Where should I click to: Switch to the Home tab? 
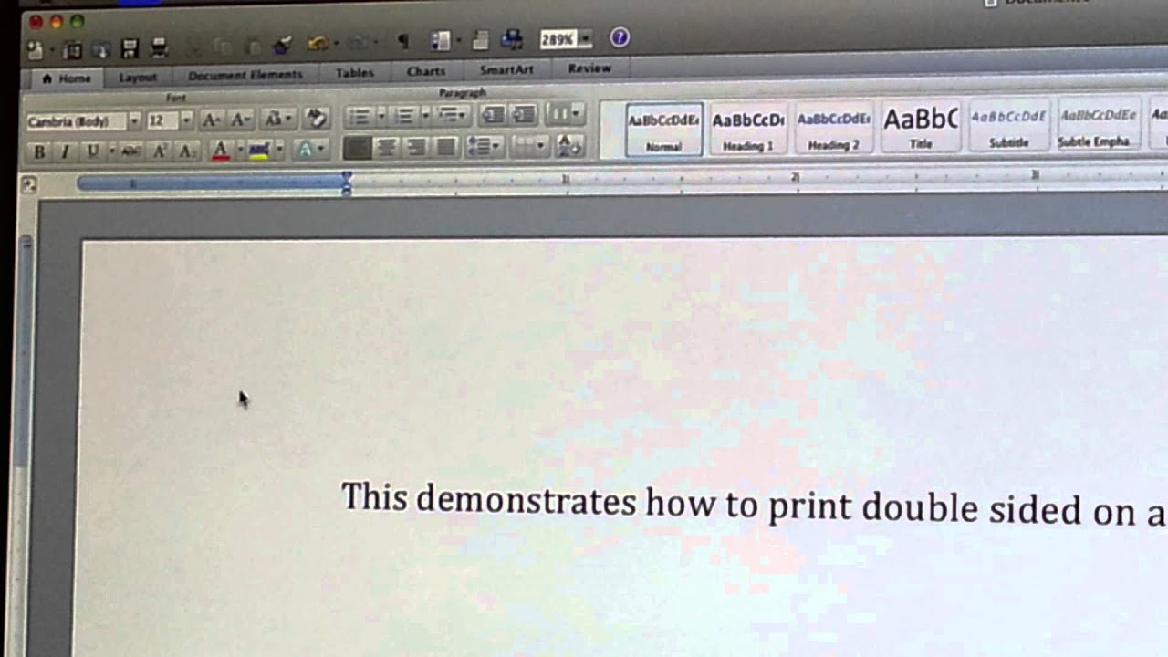click(67, 78)
